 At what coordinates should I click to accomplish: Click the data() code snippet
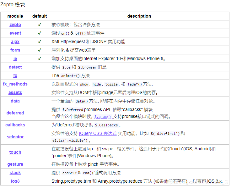[x=82, y=101]
